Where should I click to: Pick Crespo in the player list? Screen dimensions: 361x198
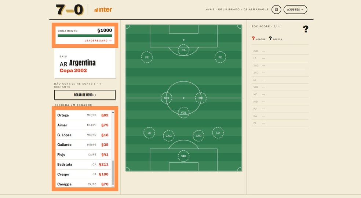(x=83, y=174)
